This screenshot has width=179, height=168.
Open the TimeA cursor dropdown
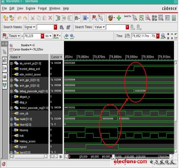coord(14,36)
